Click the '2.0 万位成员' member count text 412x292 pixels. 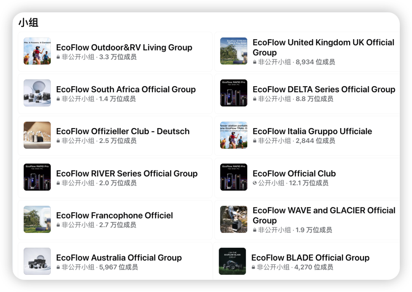[118, 183]
